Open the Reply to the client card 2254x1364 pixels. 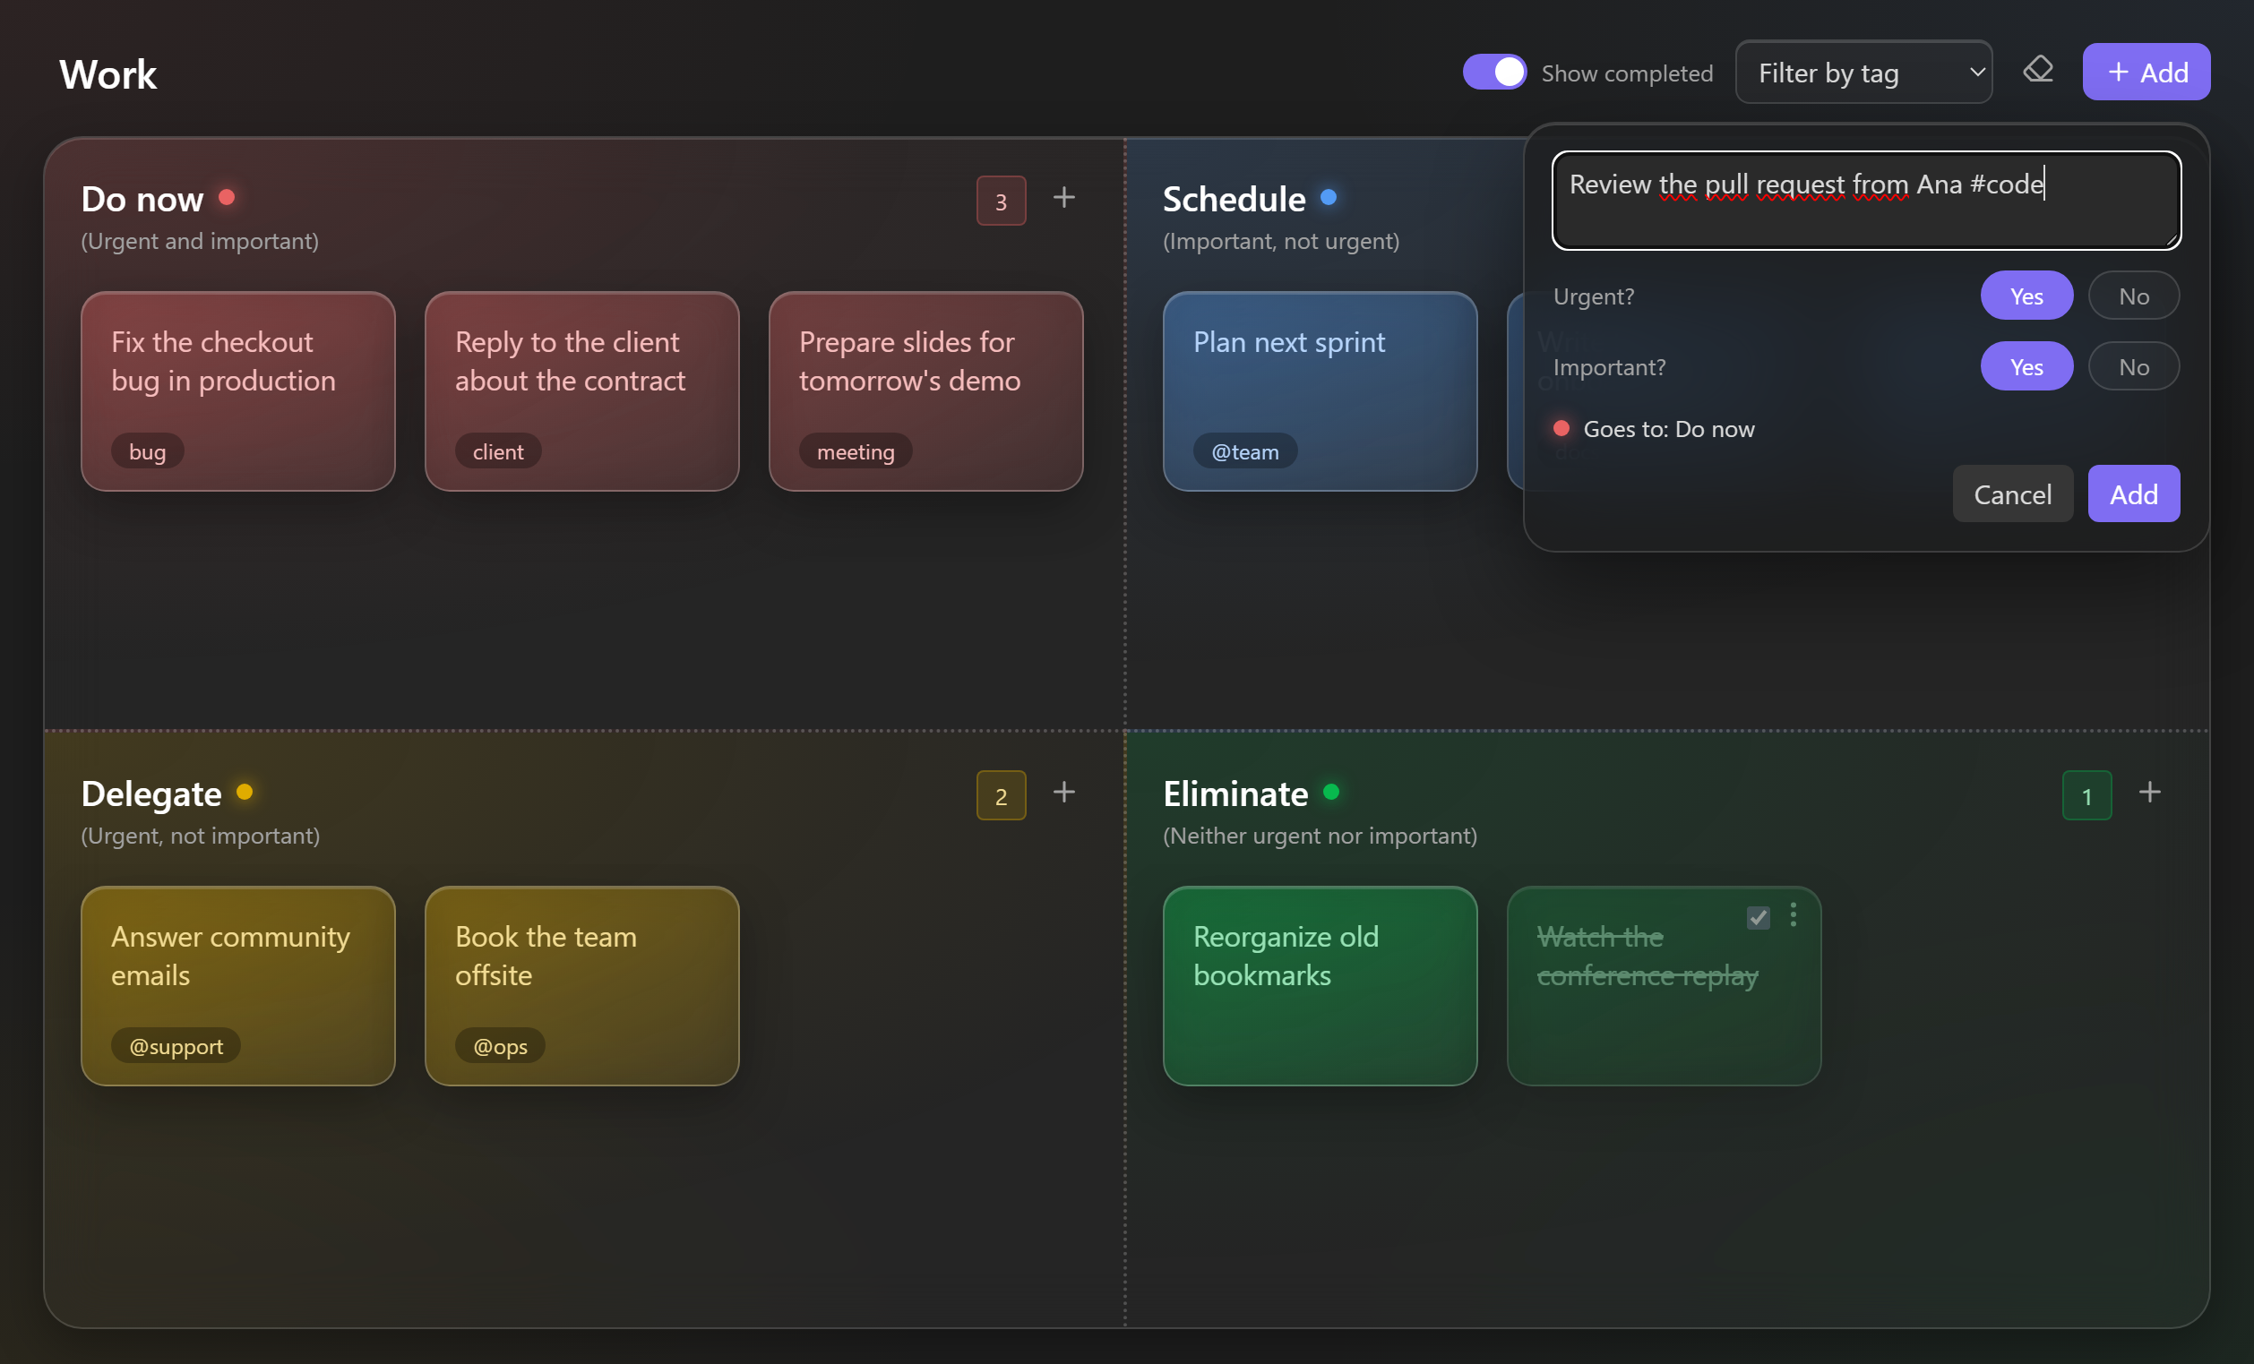581,391
